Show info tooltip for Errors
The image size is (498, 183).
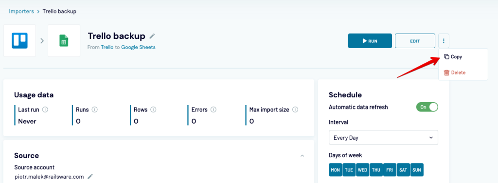coord(213,110)
